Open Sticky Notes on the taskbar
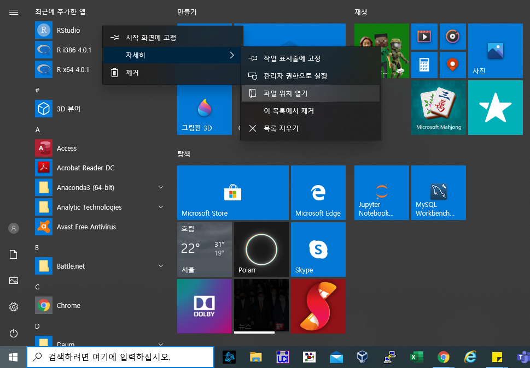 point(497,357)
